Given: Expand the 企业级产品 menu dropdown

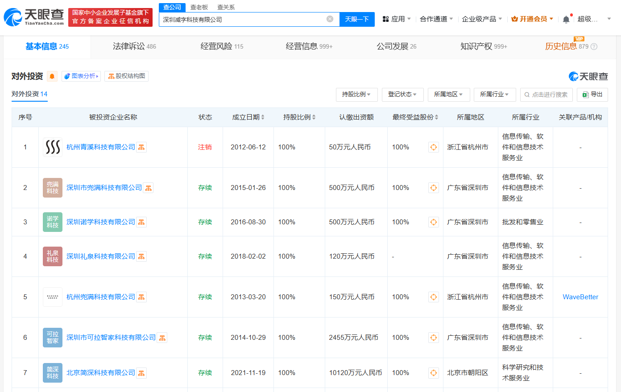Looking at the screenshot, I should tap(481, 19).
